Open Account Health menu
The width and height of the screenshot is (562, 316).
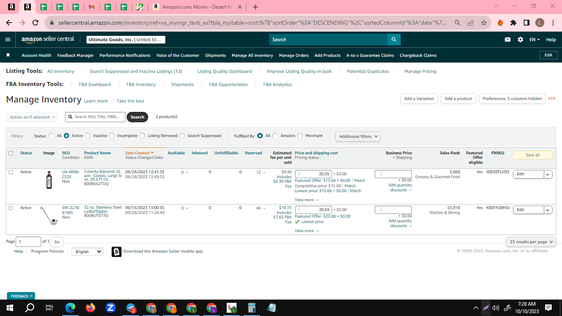[37, 55]
